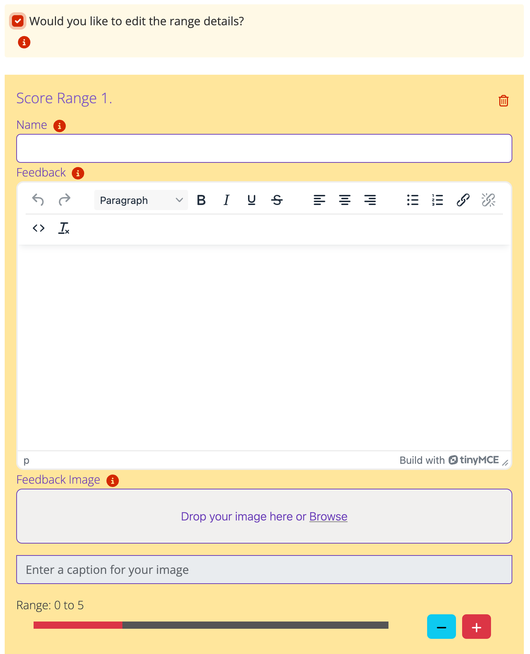Click the red range slider bar
The image size is (530, 654).
[78, 625]
